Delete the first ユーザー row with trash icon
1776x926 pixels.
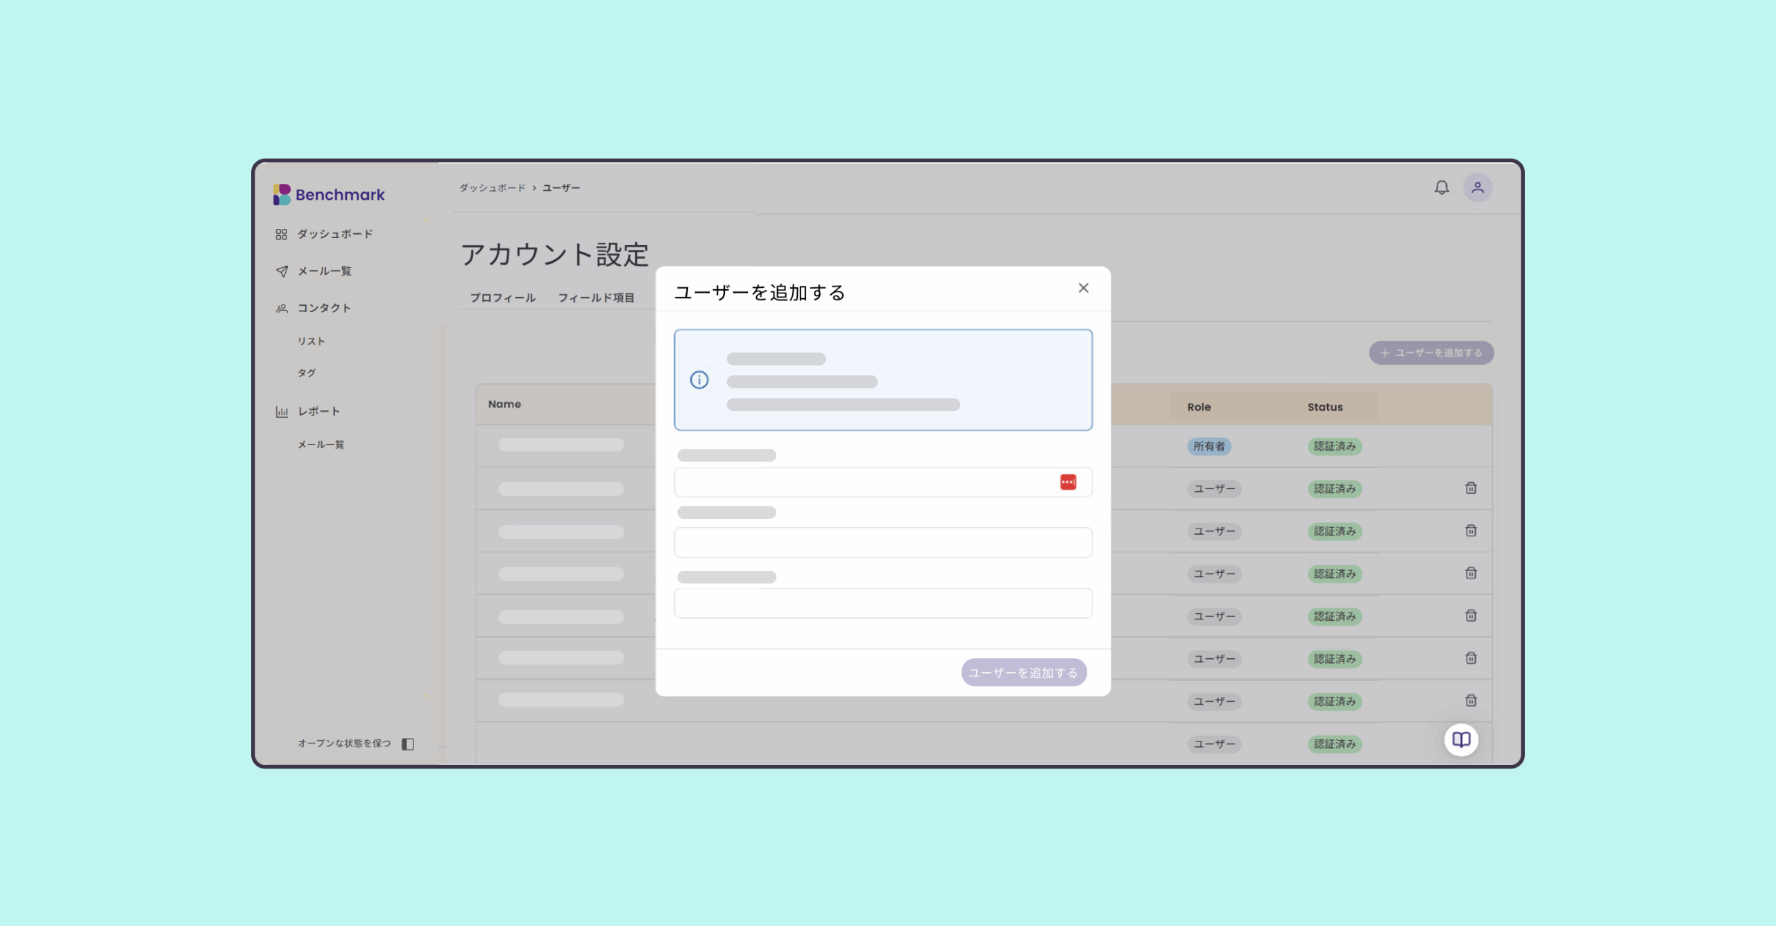tap(1471, 488)
